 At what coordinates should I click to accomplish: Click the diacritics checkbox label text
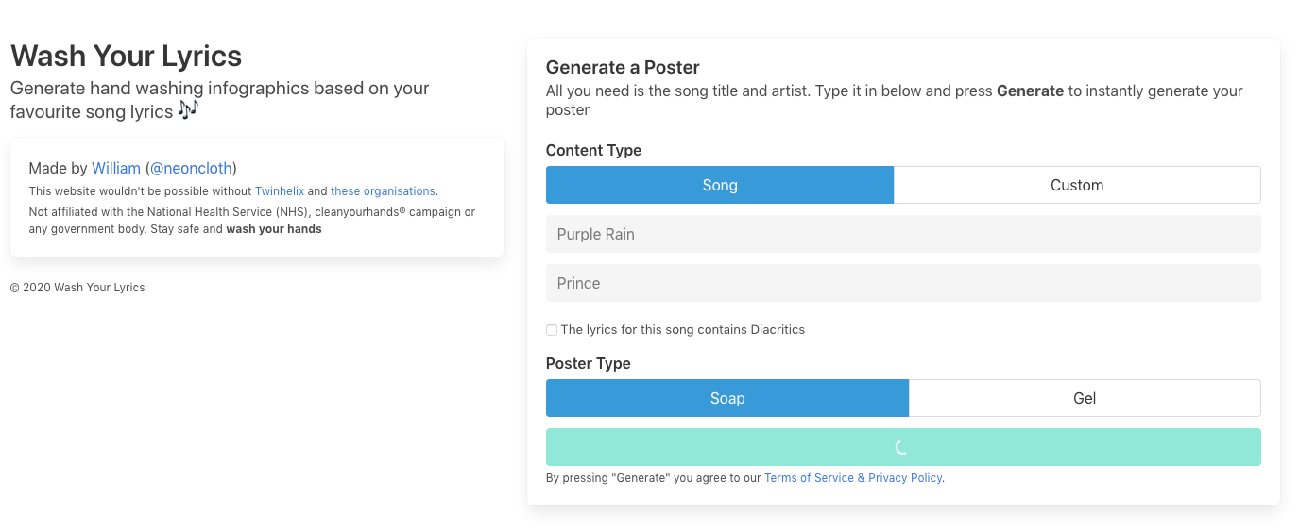tap(683, 330)
